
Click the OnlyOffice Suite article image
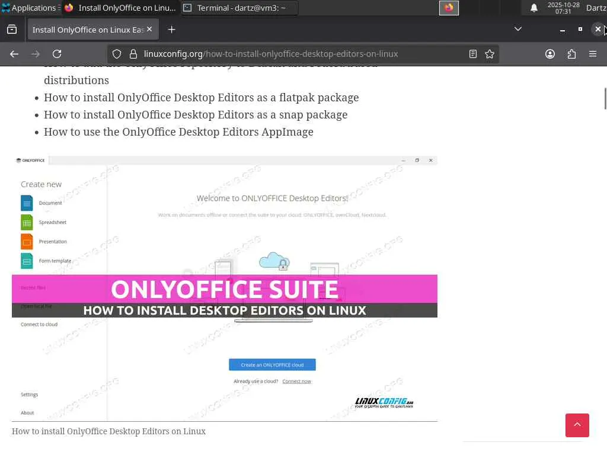(x=225, y=289)
